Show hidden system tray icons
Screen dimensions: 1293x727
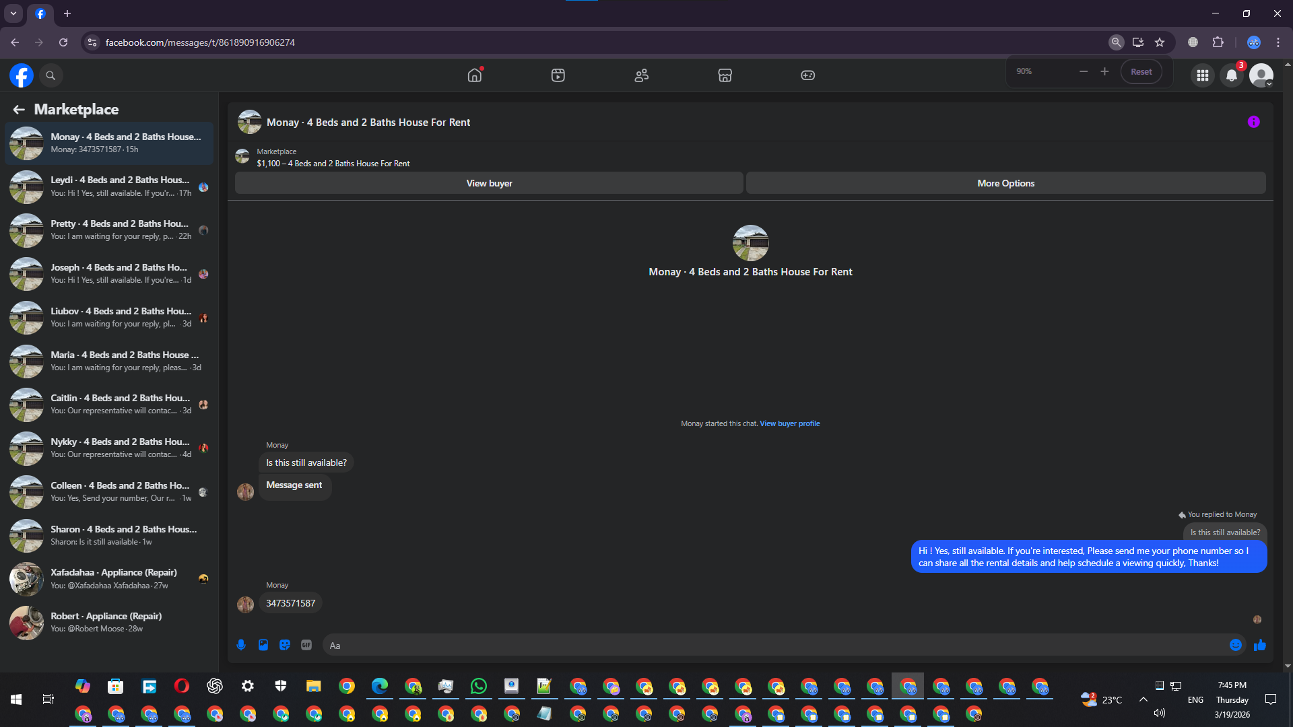coord(1143,699)
